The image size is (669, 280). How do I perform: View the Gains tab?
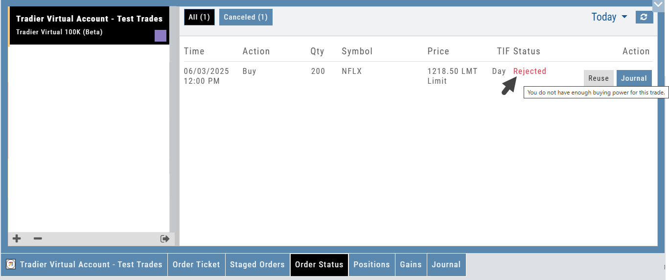tap(411, 264)
